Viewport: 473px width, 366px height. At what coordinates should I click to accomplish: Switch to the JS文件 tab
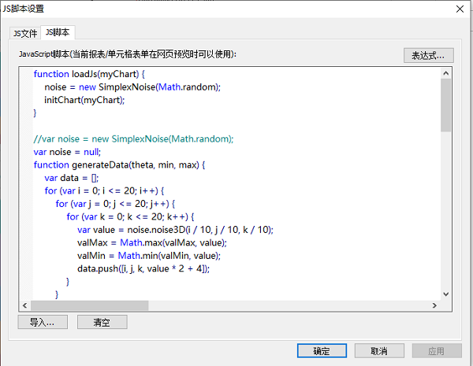[25, 33]
